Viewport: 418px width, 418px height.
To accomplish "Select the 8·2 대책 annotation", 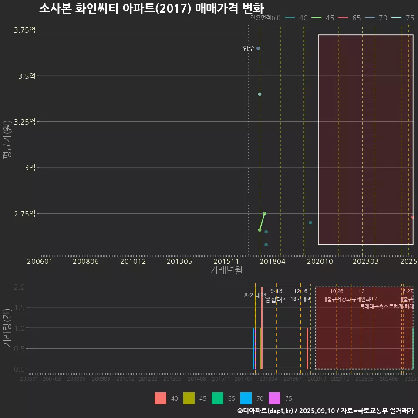I will pos(255,295).
